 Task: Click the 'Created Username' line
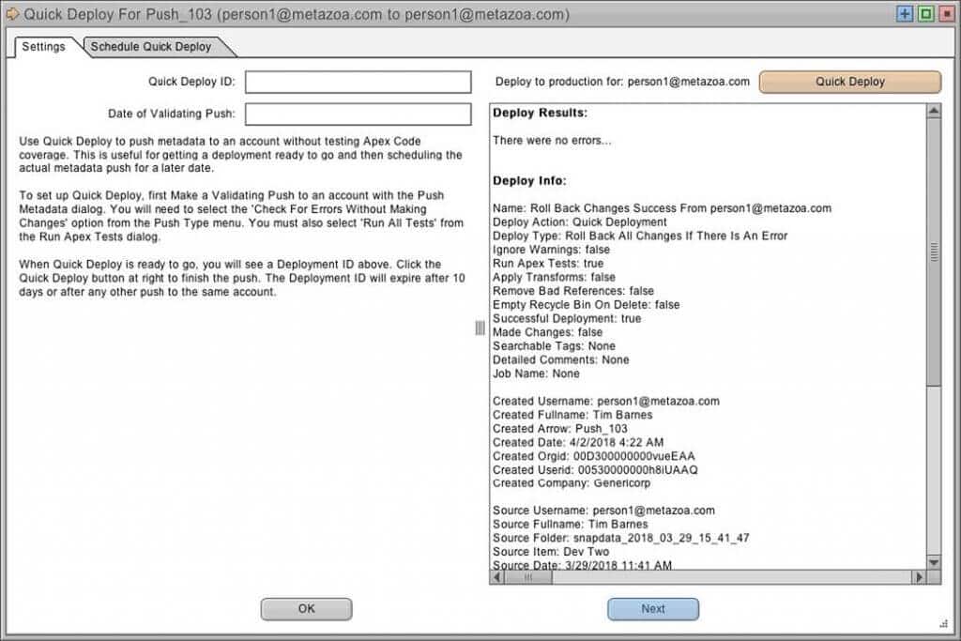point(606,402)
